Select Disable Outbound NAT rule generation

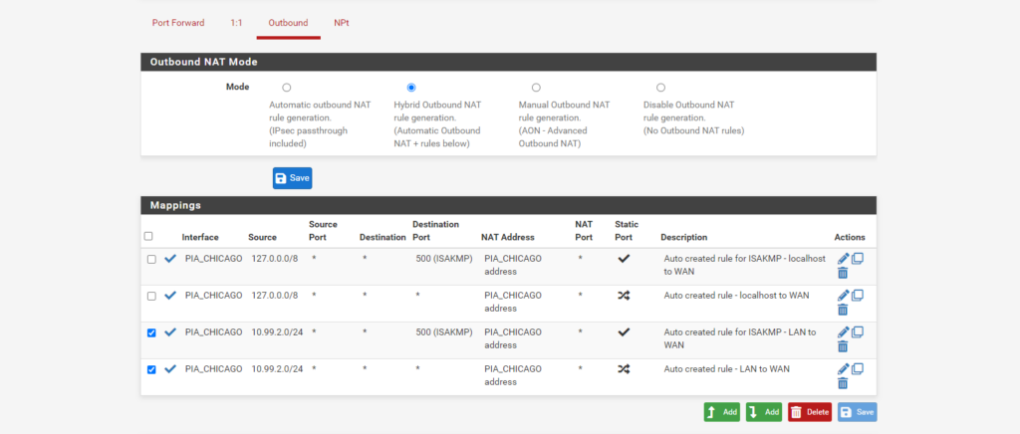[x=660, y=88]
